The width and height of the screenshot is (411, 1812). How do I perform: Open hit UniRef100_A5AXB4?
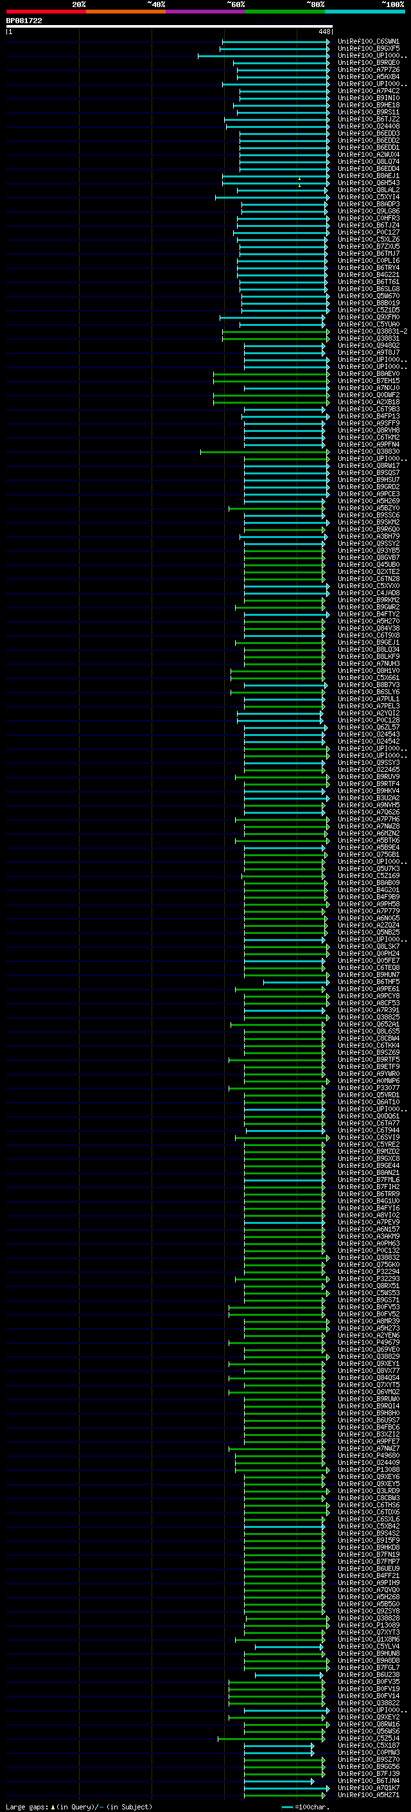coord(368,76)
